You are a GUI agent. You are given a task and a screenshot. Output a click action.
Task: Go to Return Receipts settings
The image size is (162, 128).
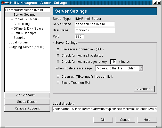pyautogui.click(x=25, y=33)
